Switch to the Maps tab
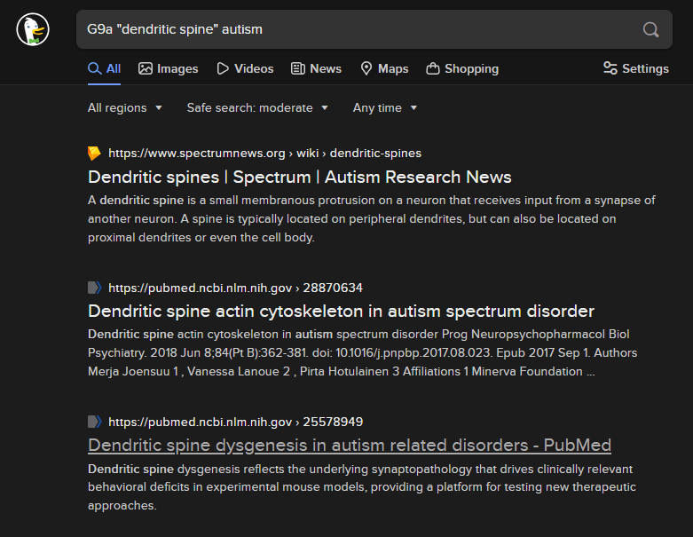This screenshot has height=537, width=693. click(x=384, y=68)
